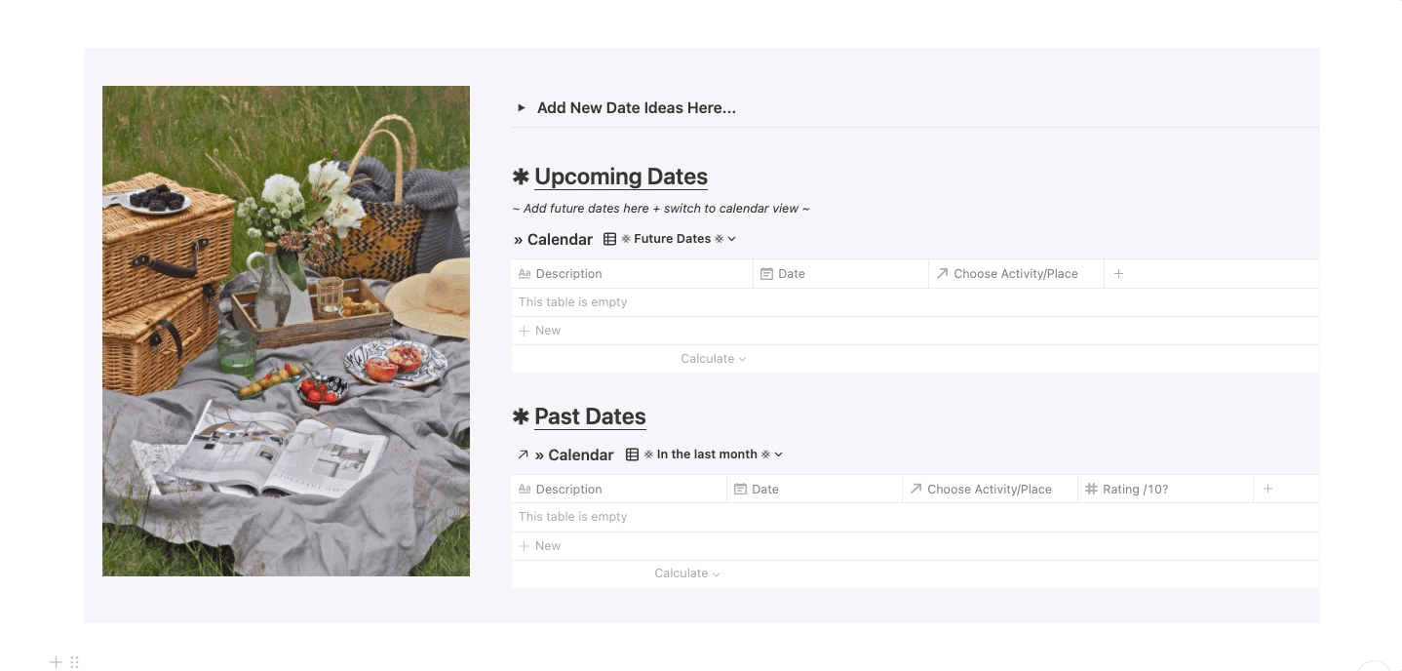Click the Date column header in Upcoming Dates
Screen dimensions: 1402x671
[792, 274]
